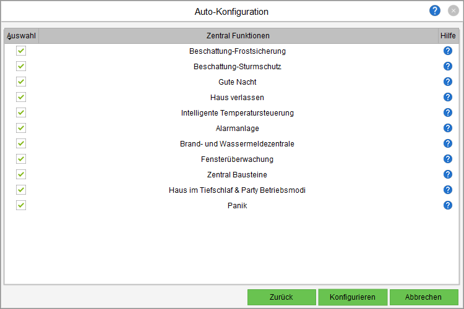Open help for Fensterüberwachung

pyautogui.click(x=448, y=159)
